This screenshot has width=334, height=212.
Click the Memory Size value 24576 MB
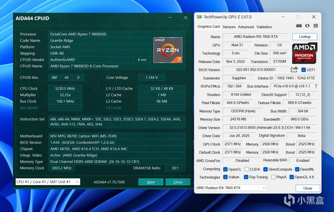(238, 119)
